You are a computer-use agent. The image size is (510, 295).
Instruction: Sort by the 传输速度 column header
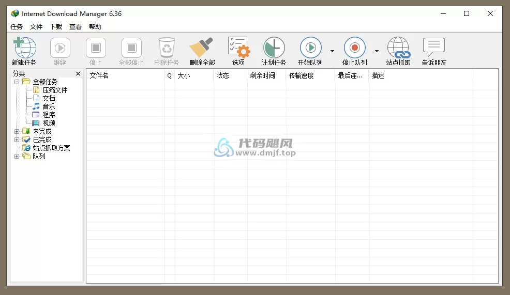[x=311, y=76]
